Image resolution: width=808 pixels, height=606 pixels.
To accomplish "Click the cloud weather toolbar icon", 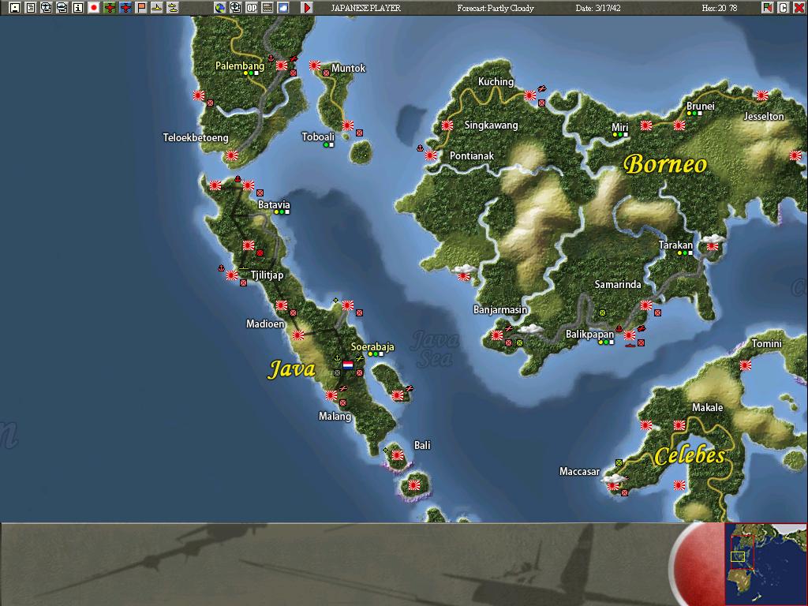I will coord(283,8).
